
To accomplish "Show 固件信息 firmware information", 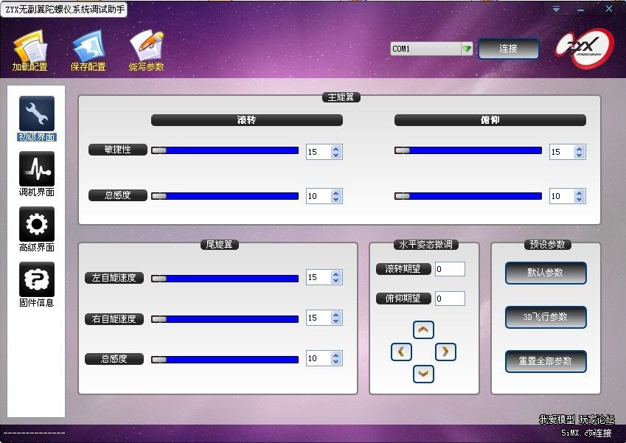I will (37, 285).
